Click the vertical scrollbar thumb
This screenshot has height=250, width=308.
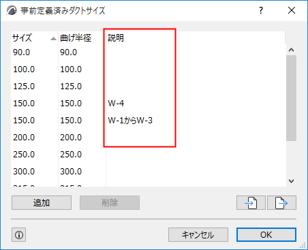click(x=291, y=98)
